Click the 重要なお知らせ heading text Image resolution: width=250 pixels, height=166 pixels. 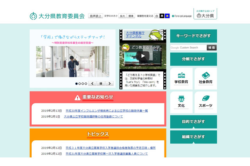click(98, 97)
